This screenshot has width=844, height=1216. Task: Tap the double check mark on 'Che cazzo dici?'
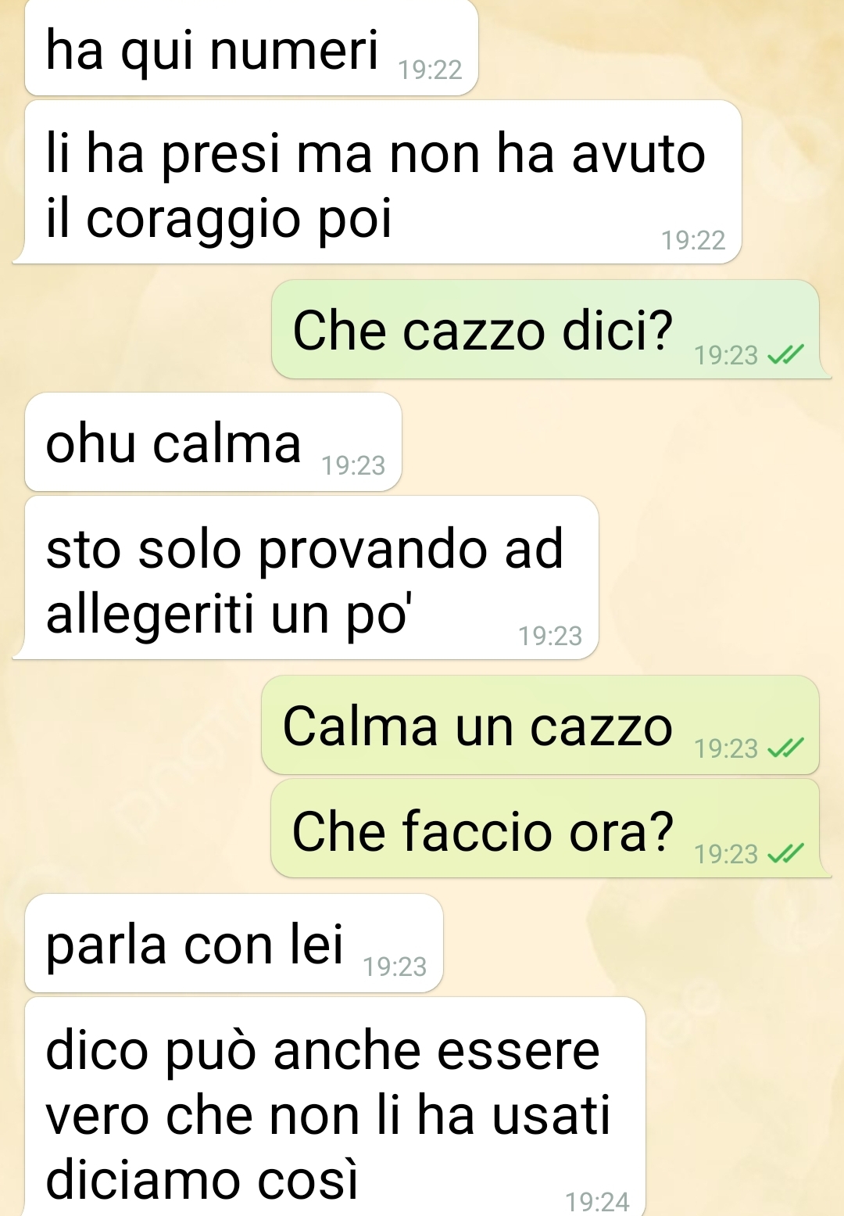click(785, 356)
